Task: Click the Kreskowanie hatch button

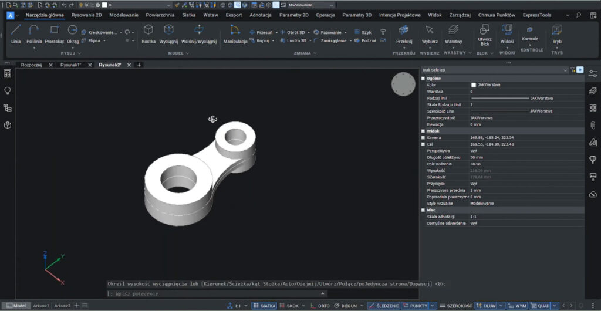Action: (100, 32)
